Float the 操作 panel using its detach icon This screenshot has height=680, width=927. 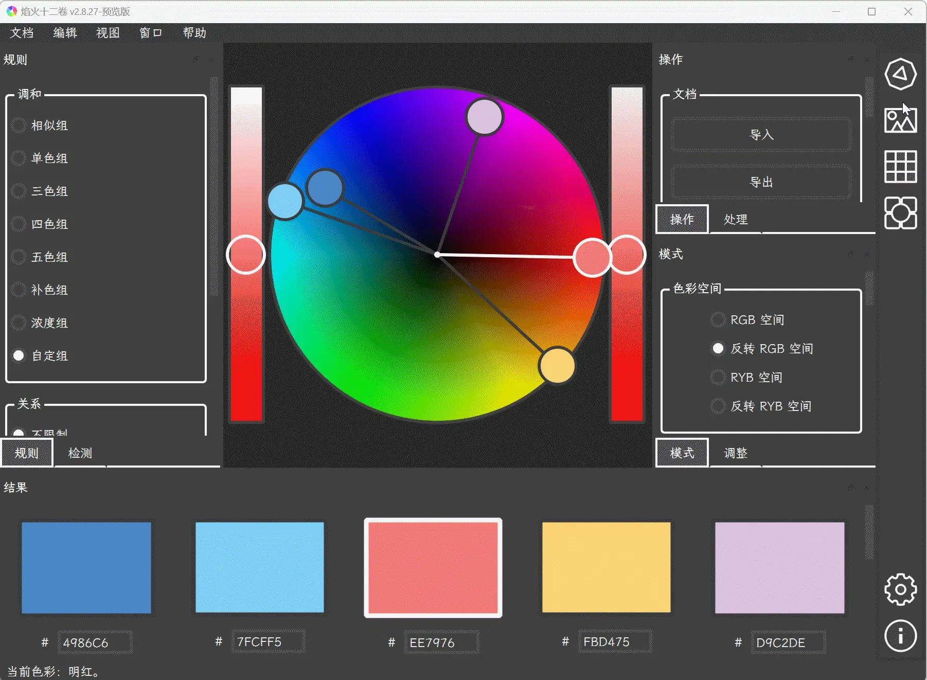click(x=851, y=60)
